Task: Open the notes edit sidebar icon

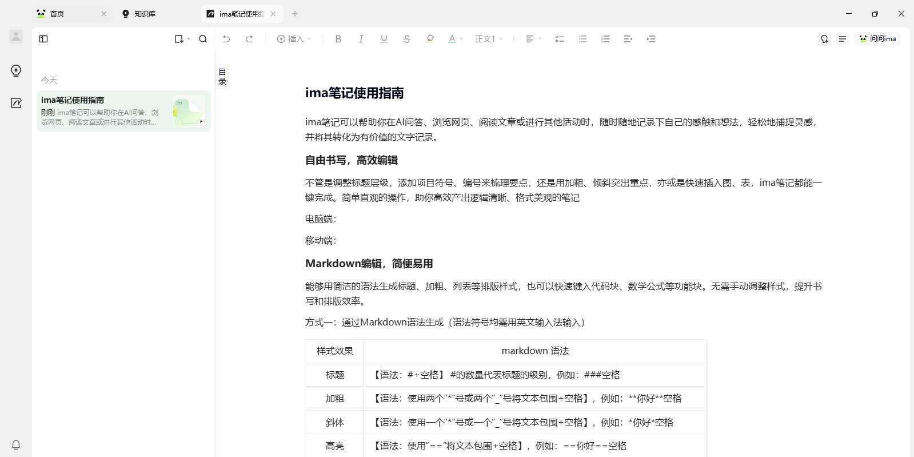Action: pos(16,103)
